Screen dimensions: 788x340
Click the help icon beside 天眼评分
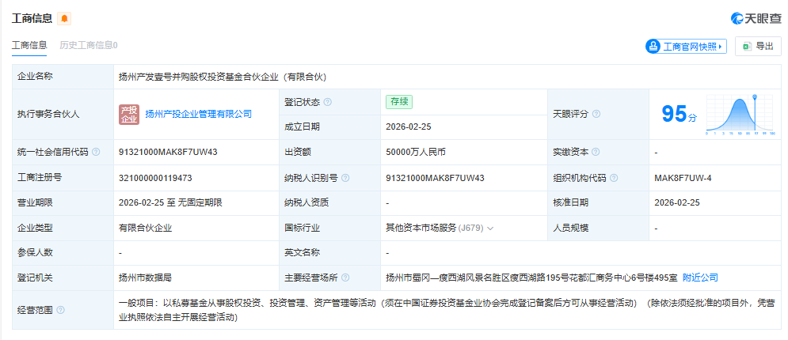596,114
